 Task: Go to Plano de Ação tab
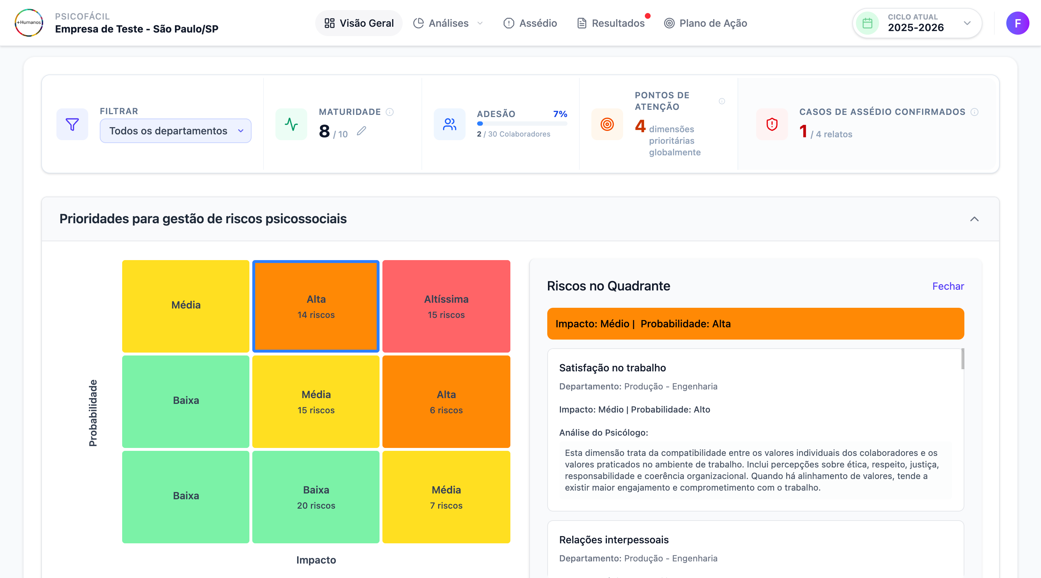click(706, 23)
